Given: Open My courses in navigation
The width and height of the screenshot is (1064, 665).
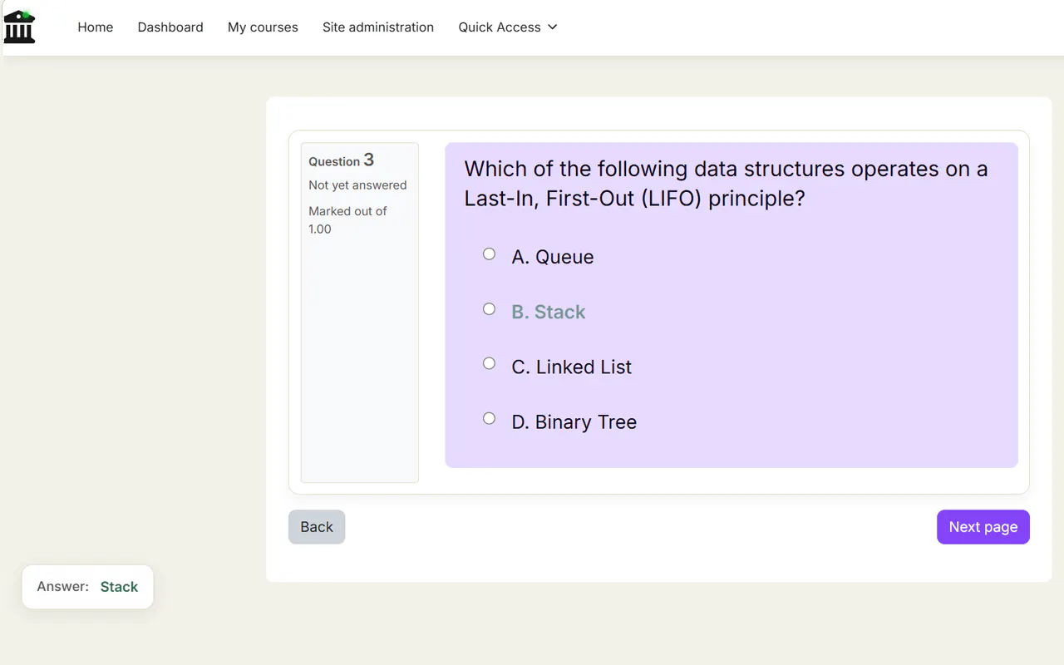Looking at the screenshot, I should (x=263, y=27).
